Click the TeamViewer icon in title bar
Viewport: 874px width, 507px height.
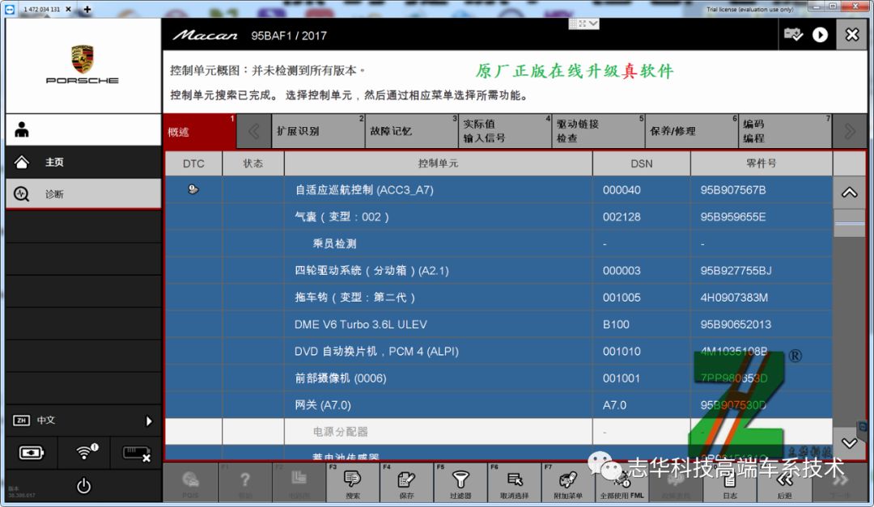(10, 9)
